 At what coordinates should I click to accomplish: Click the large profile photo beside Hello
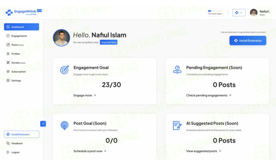tap(62, 38)
